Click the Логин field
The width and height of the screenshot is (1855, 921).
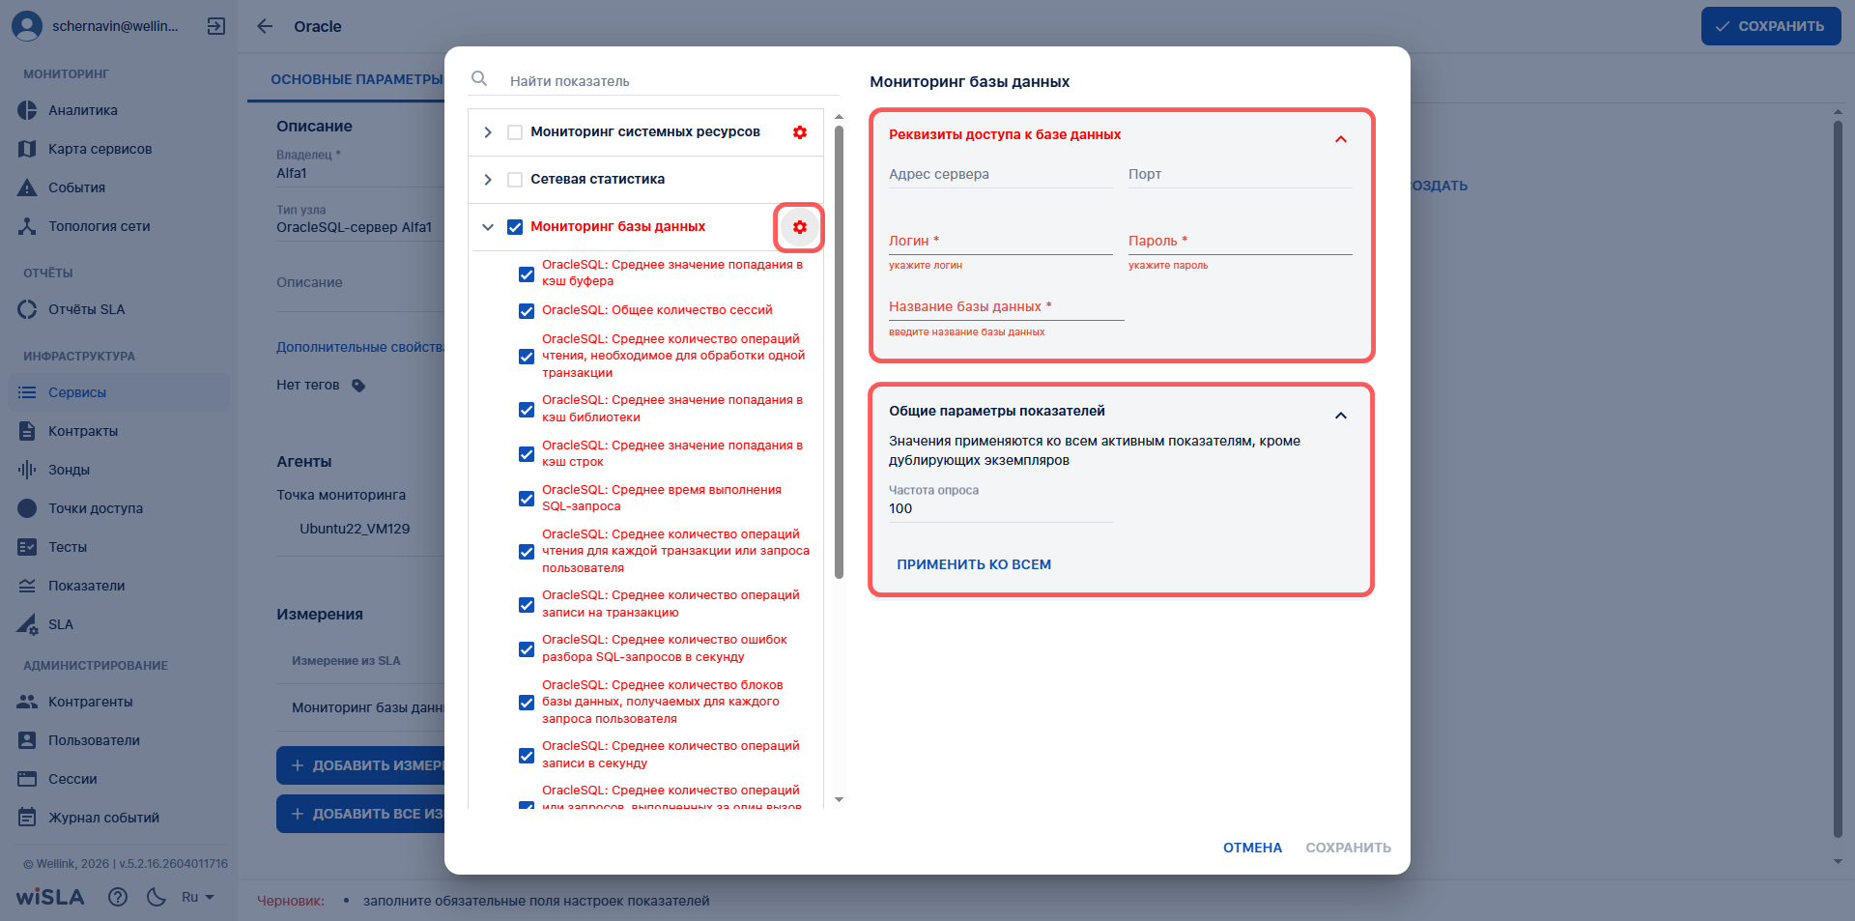tap(1001, 242)
